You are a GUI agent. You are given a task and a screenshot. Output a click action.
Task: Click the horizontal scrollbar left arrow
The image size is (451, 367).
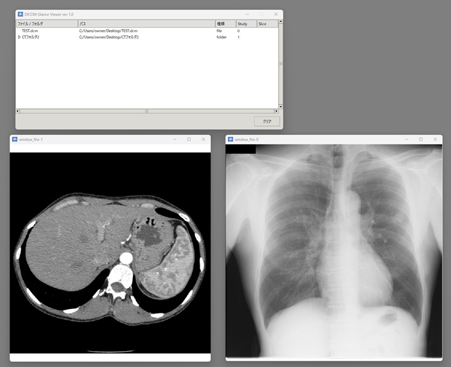pos(18,111)
